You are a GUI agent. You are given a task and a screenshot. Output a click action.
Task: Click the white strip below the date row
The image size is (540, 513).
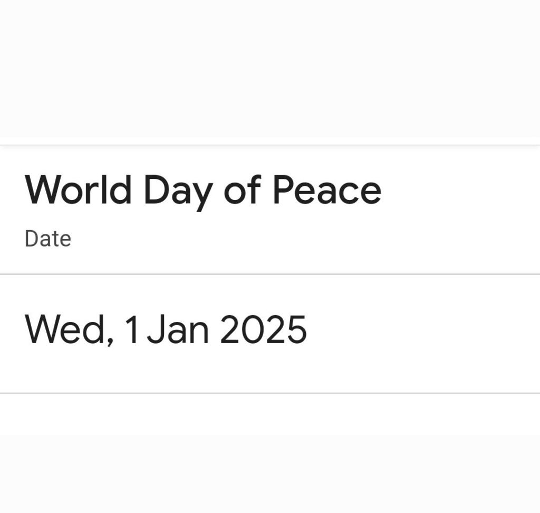point(270,414)
